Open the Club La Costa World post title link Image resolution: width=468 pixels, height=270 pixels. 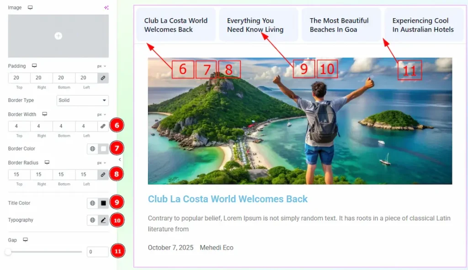coord(228,199)
